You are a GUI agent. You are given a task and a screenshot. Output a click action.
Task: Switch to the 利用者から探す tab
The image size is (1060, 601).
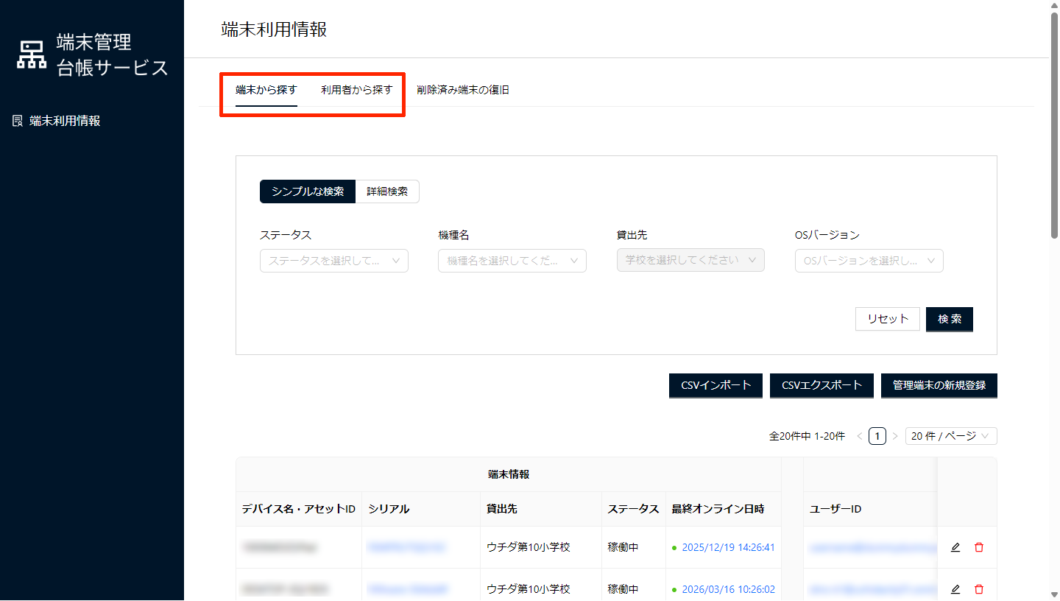tap(356, 90)
